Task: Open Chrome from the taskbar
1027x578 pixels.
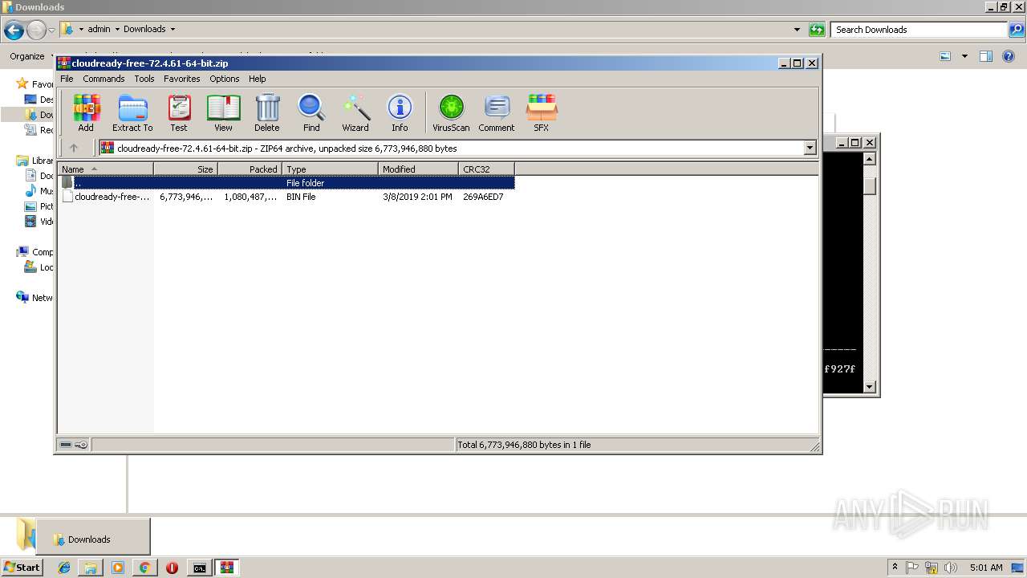Action: tap(144, 568)
